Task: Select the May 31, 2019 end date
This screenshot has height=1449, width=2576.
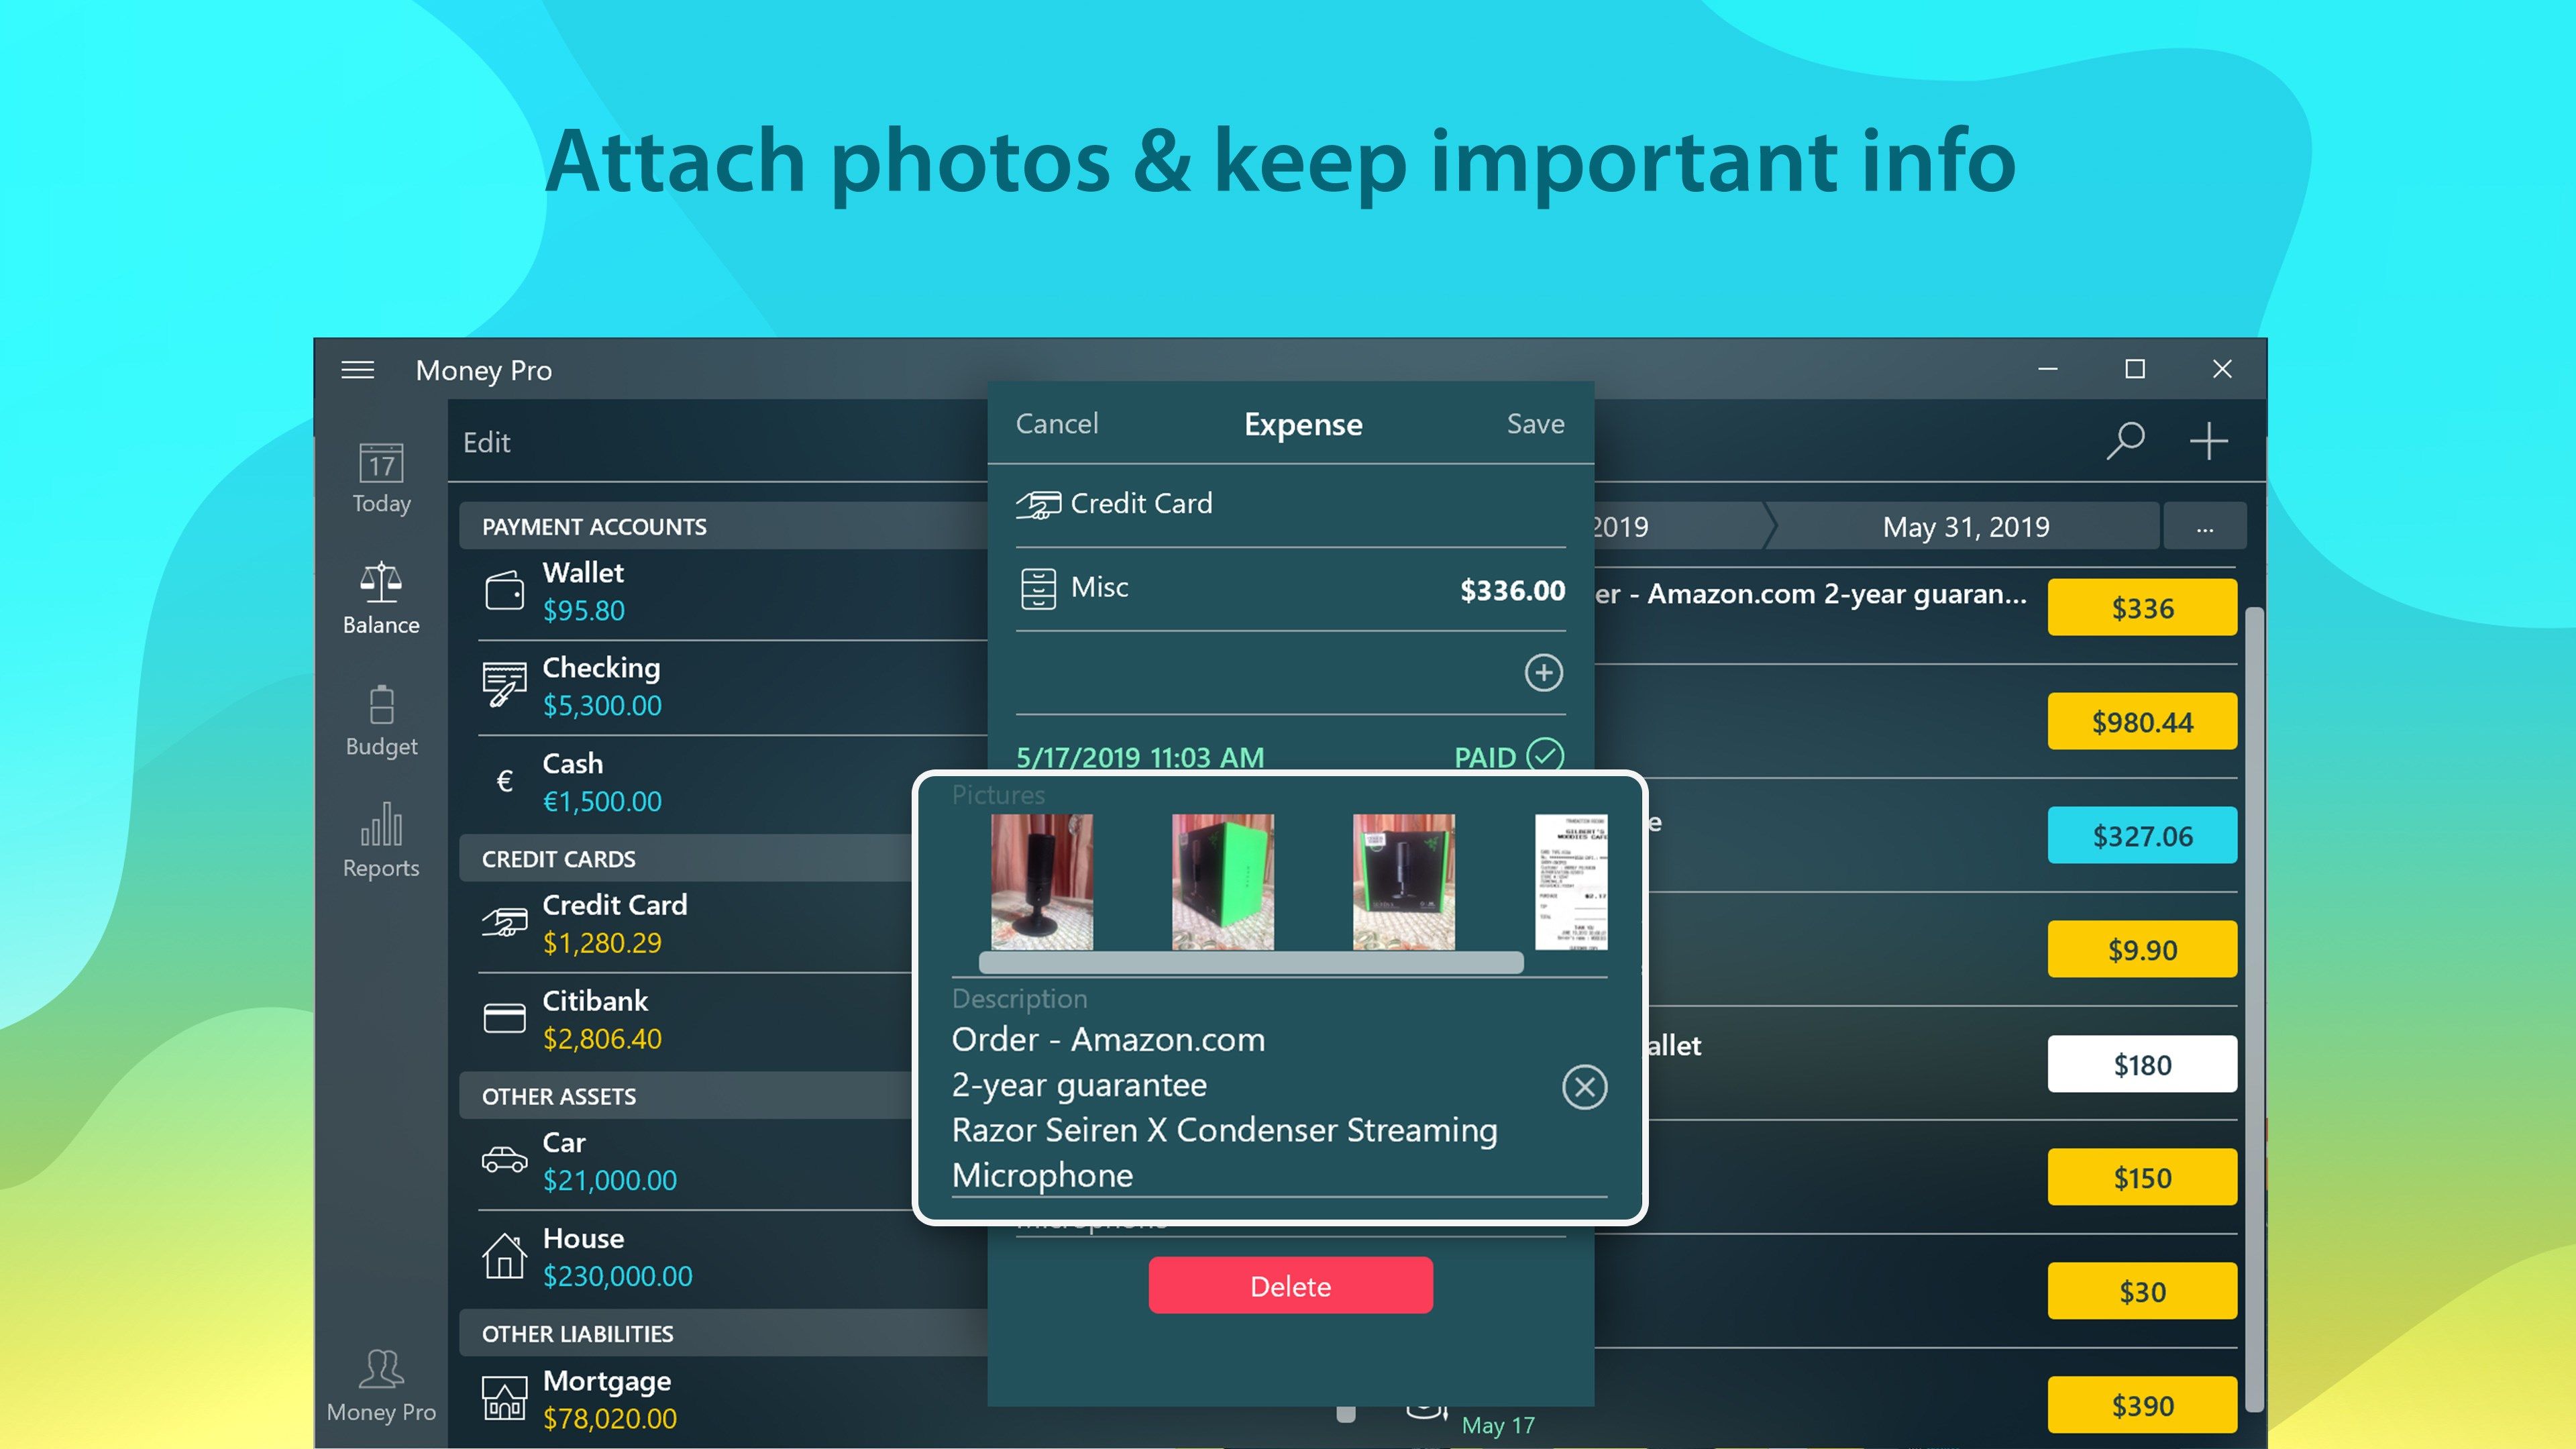Action: tap(1965, 527)
